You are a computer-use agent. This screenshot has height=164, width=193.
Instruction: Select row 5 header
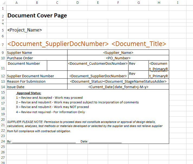3,30
